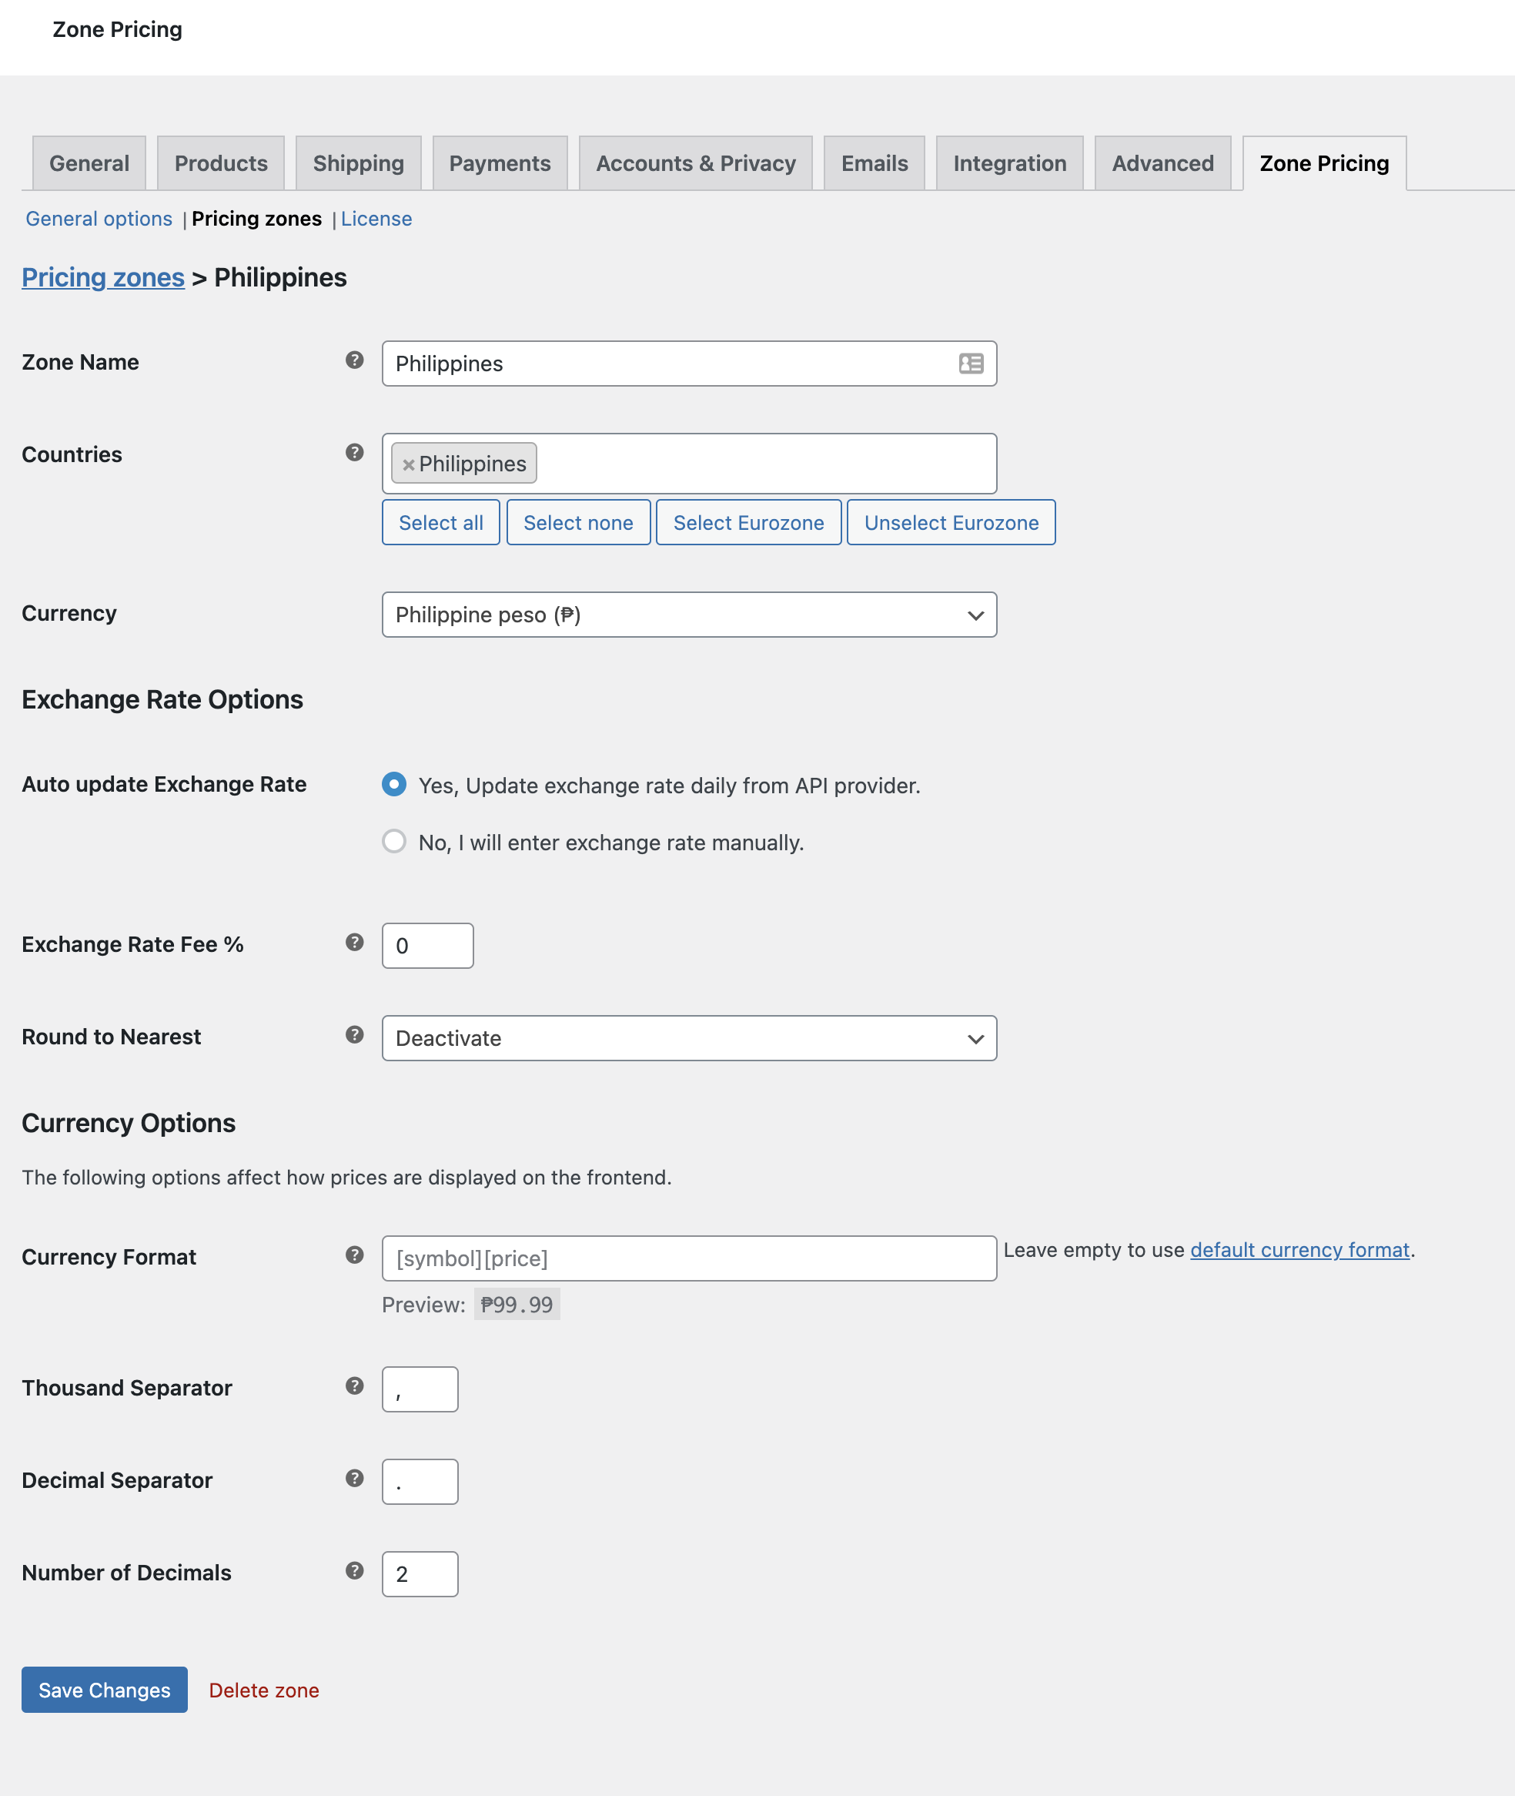The width and height of the screenshot is (1515, 1796).
Task: Click help icon for Decimal Separator
Action: [x=355, y=1478]
